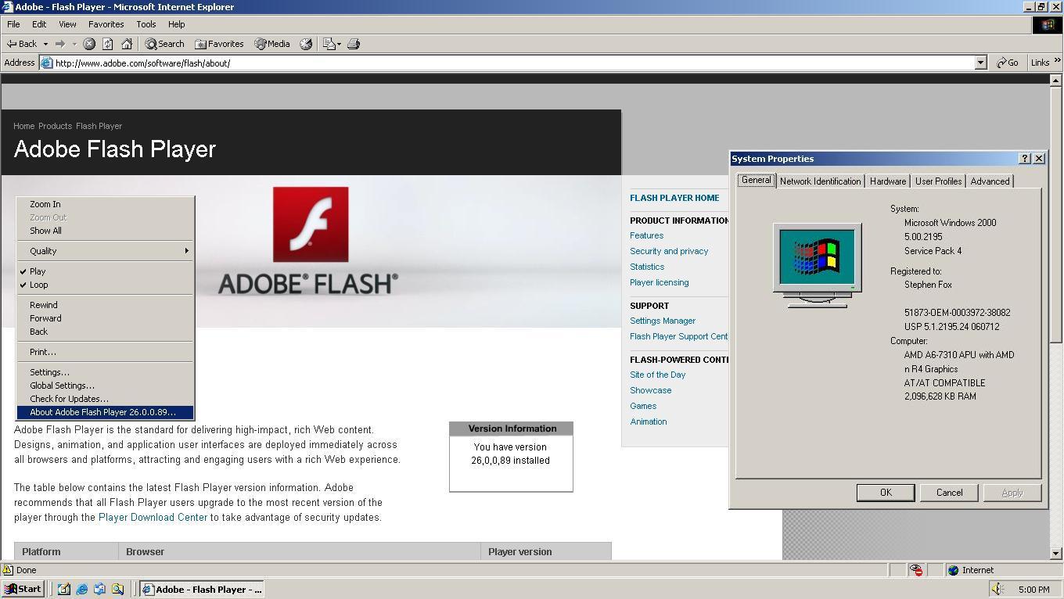Expand the Links toolbar chevron
Screen dimensions: 1064x599
1057,62
